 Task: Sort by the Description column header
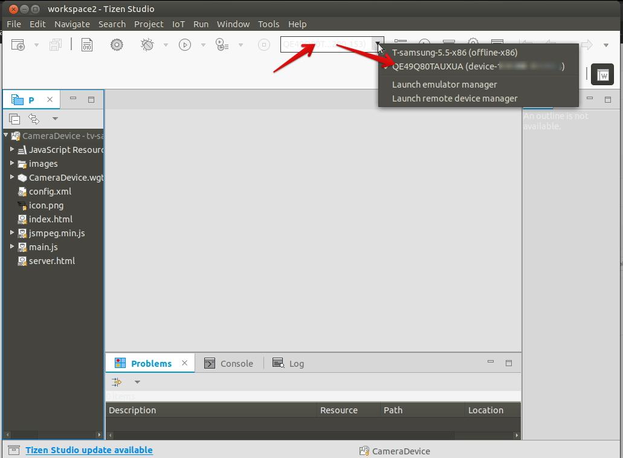click(x=211, y=410)
